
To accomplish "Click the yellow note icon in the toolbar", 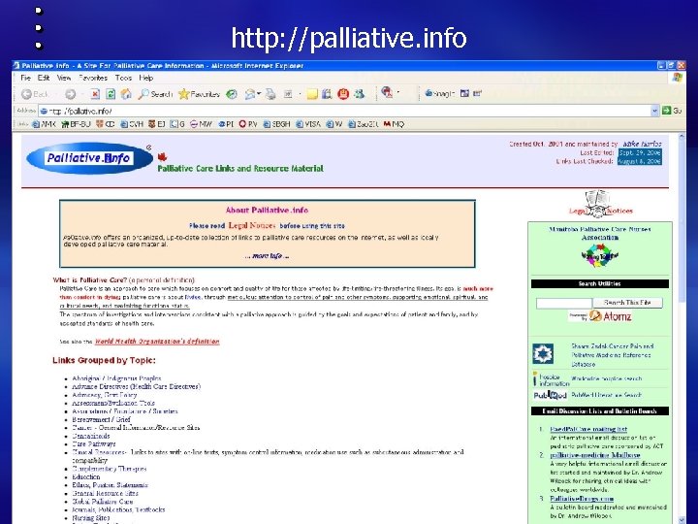I will tap(312, 94).
